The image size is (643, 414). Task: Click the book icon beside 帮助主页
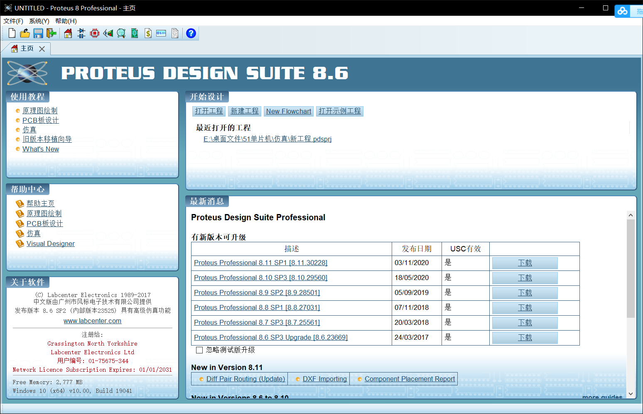pos(20,203)
